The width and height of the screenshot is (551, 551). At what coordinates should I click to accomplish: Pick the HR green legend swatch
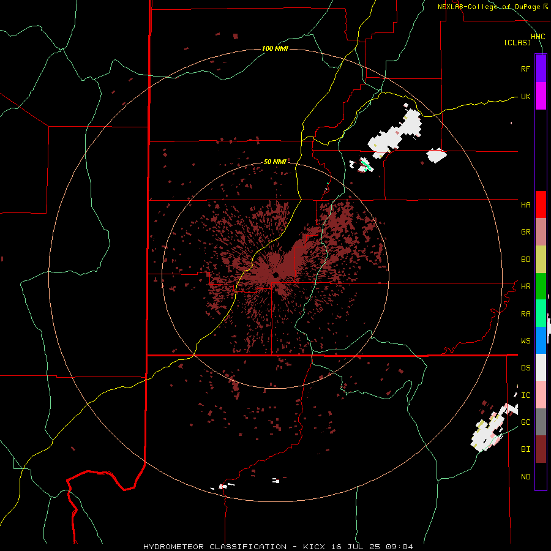point(541,287)
